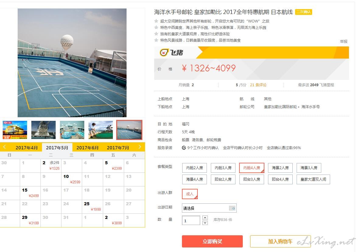Select the 阳台4人房 package

click(280, 179)
